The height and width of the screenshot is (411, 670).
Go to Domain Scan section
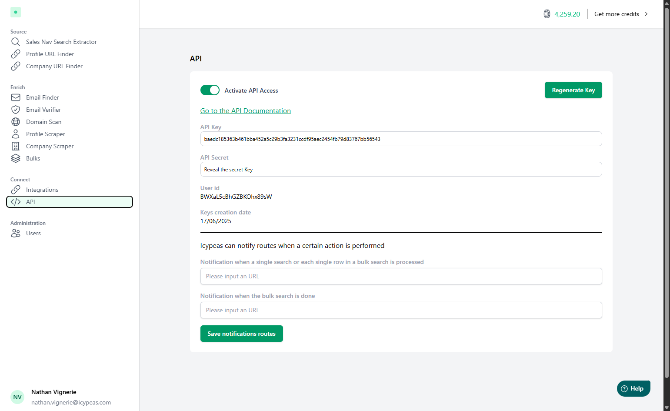pos(43,122)
